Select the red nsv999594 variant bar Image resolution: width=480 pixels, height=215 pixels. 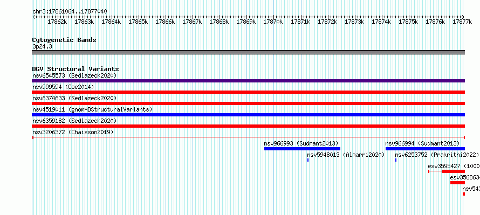click(x=248, y=92)
